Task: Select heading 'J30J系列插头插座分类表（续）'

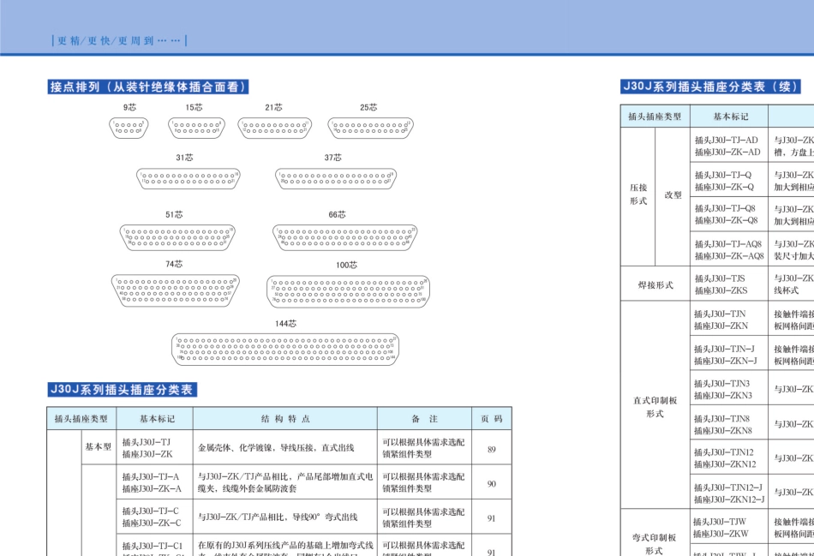Action: (710, 87)
